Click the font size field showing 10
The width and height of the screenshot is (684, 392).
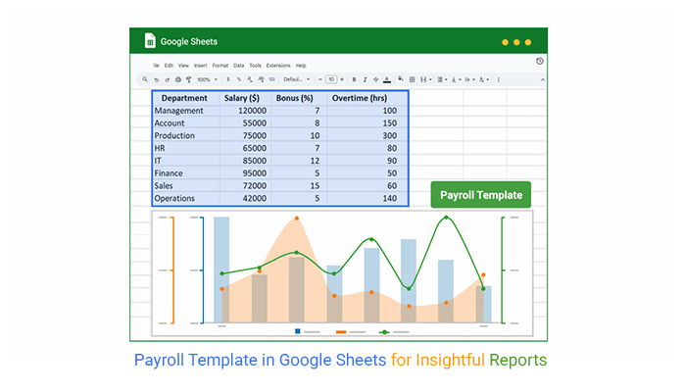click(331, 79)
